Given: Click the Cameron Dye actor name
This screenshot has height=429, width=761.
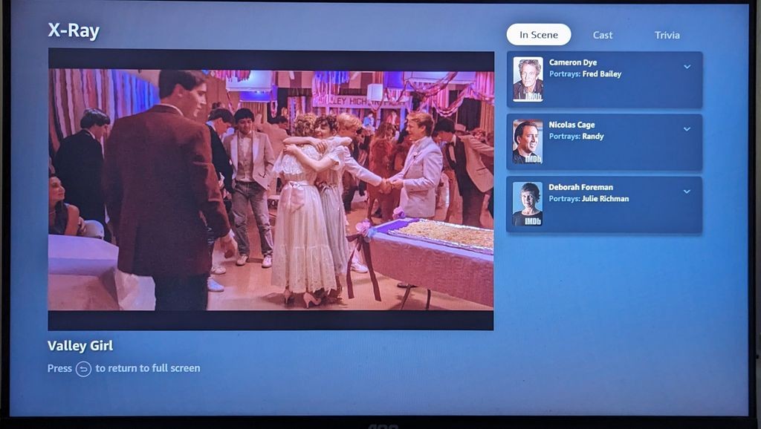Looking at the screenshot, I should click(573, 62).
